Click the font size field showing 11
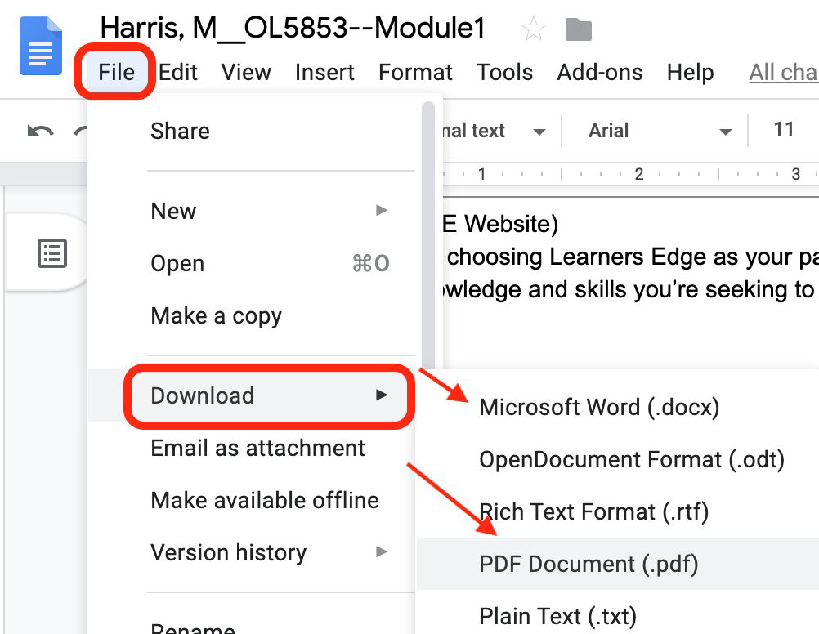 [783, 129]
